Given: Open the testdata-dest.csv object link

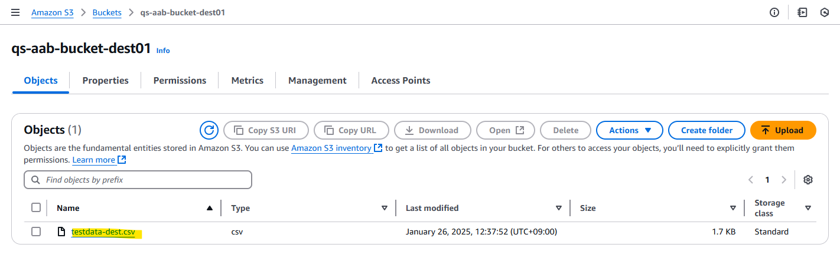Looking at the screenshot, I should (x=103, y=232).
